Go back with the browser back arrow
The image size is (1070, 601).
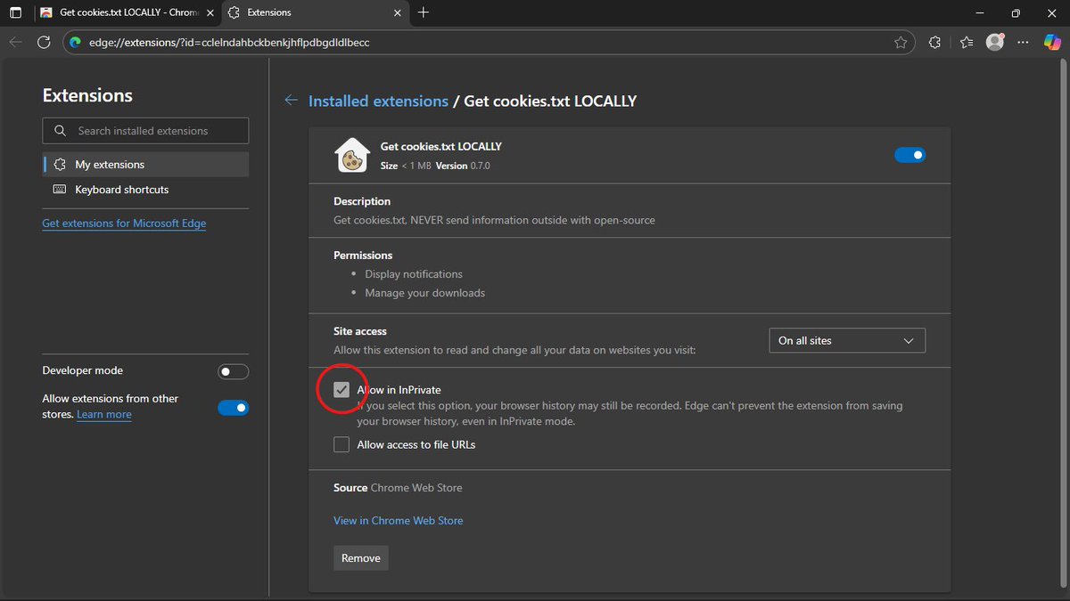point(15,42)
